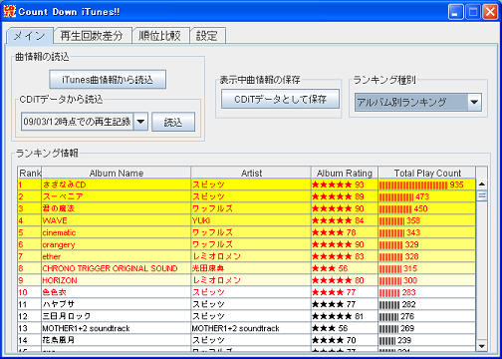
Task: Select the ハヤブサ album cell
Action: [117, 304]
